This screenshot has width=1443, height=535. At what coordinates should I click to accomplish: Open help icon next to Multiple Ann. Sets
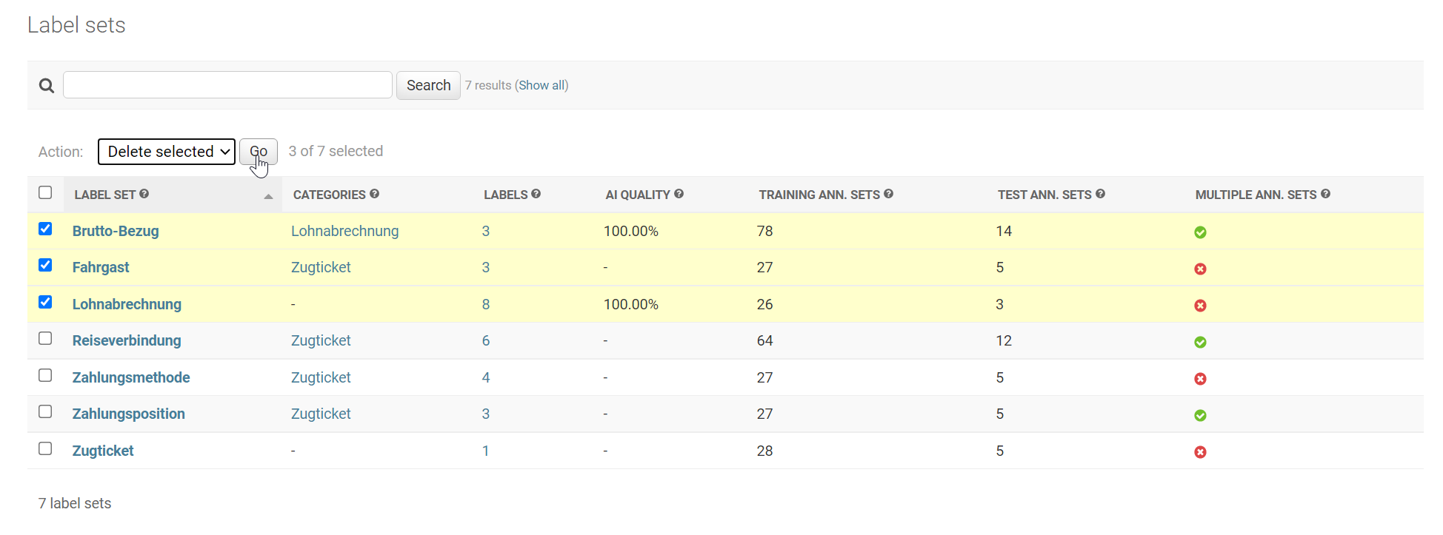(1326, 194)
